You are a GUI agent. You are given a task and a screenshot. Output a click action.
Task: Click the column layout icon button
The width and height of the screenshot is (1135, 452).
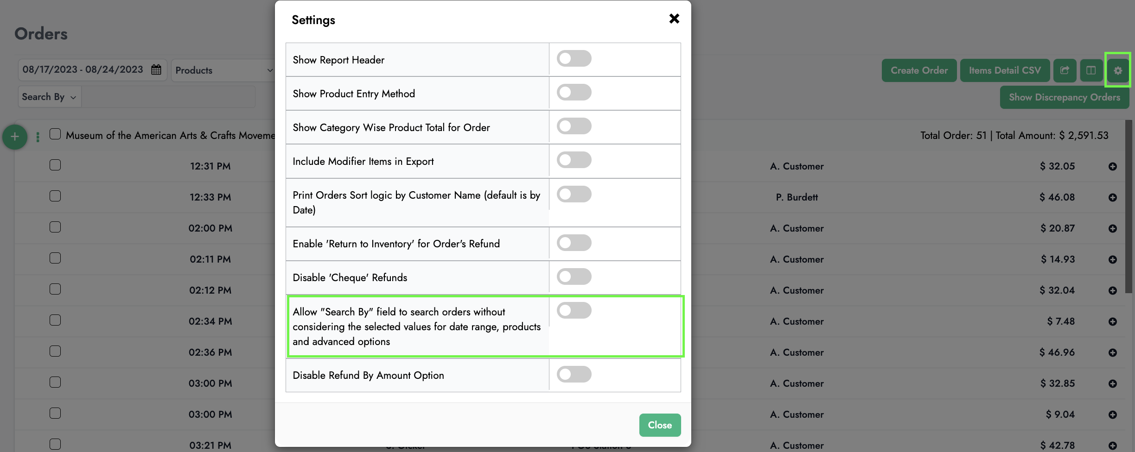[x=1091, y=70]
